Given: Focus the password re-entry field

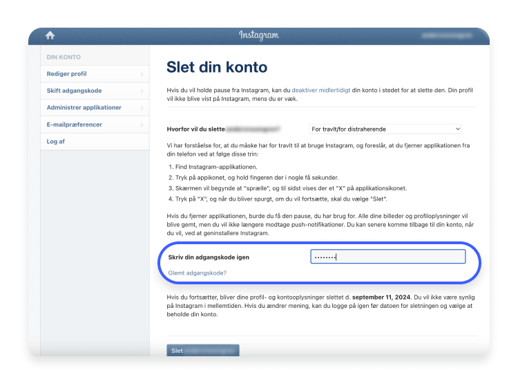Looking at the screenshot, I should [388, 257].
